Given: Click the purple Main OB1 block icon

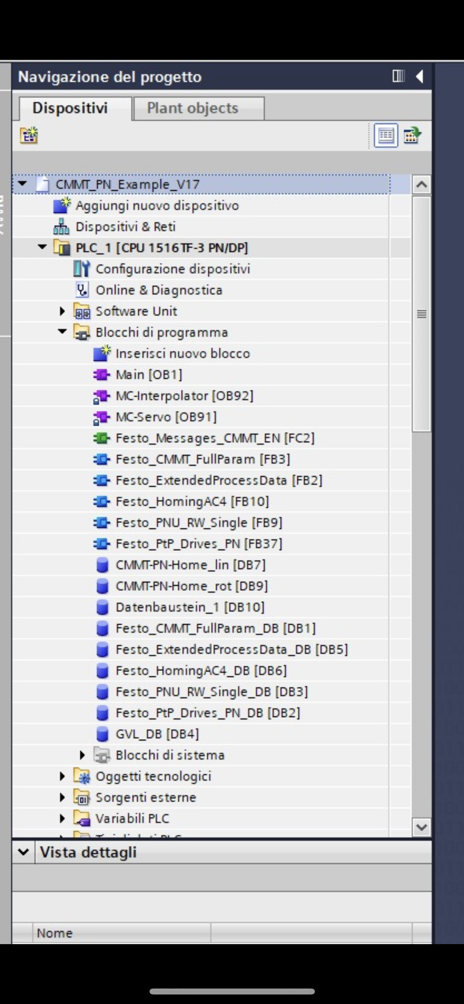Looking at the screenshot, I should point(102,374).
